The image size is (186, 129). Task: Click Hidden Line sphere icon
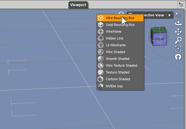coord(101,38)
